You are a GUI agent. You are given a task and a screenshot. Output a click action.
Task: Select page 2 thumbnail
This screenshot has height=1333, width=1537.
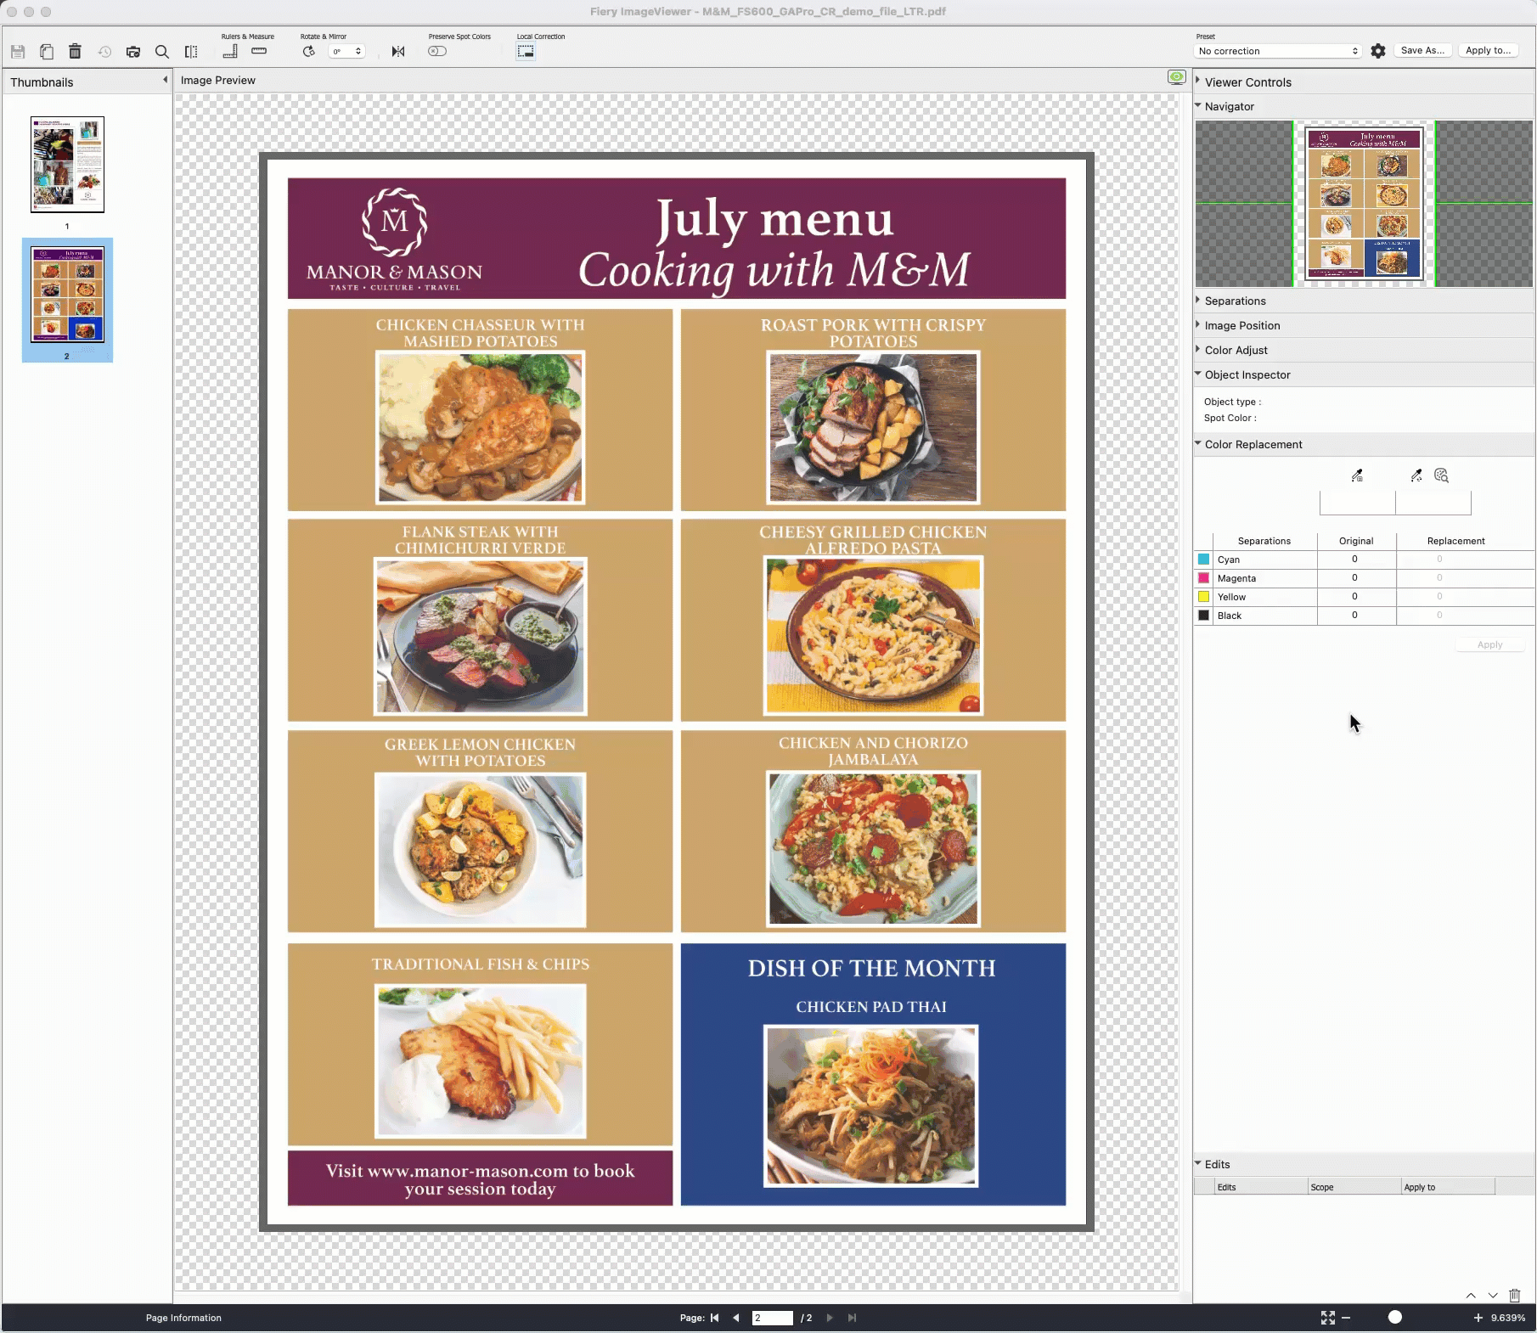pos(67,295)
